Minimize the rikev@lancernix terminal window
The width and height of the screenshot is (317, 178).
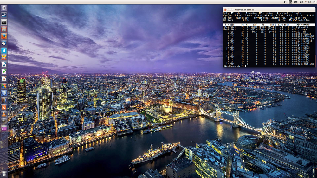click(229, 10)
